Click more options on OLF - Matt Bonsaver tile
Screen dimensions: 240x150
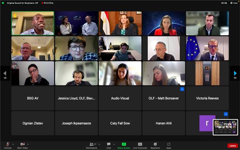[182, 89]
